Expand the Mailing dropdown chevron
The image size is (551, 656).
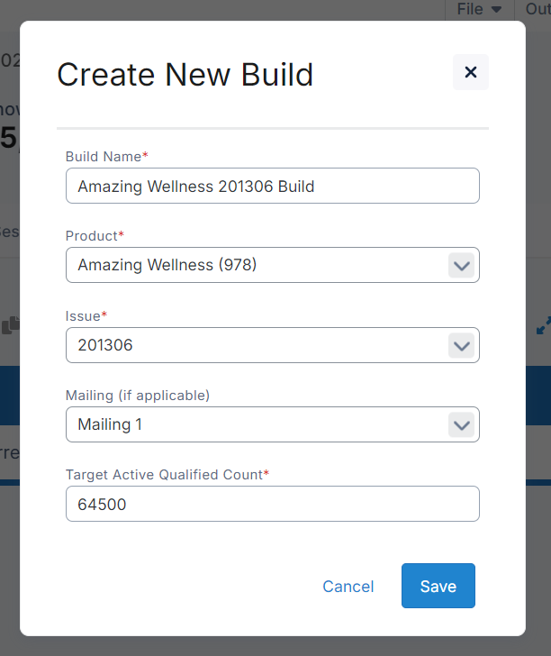[x=461, y=424]
